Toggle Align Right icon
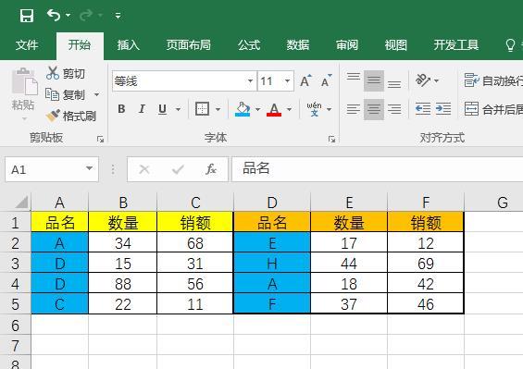Screen dimensions: 523x369 [x=394, y=109]
